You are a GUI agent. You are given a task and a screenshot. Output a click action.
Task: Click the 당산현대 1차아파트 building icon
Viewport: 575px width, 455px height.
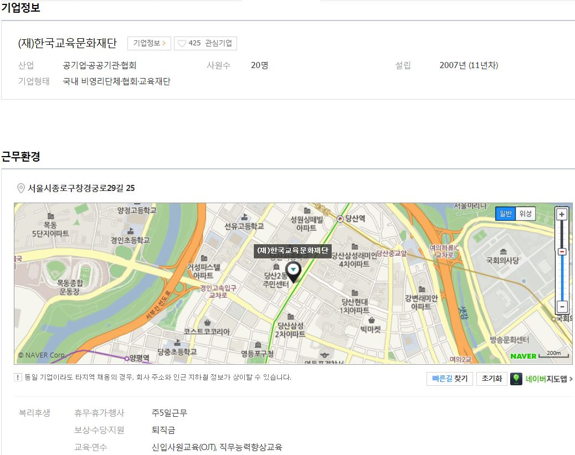tap(355, 293)
